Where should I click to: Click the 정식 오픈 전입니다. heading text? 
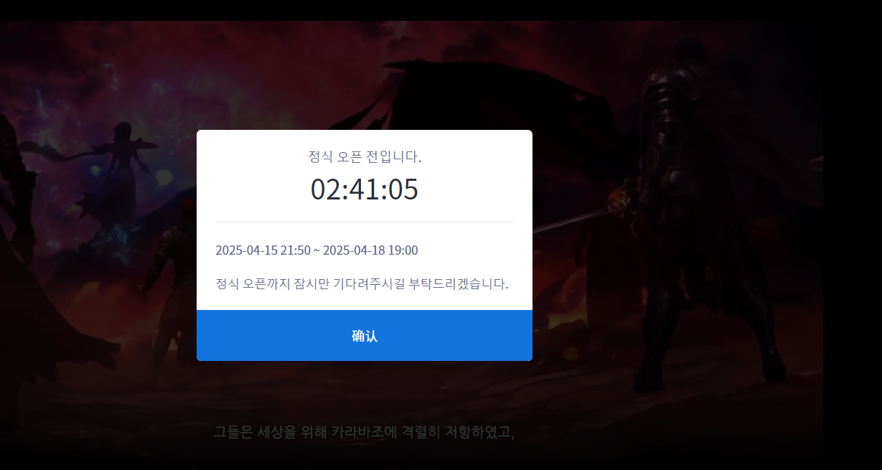pos(365,156)
